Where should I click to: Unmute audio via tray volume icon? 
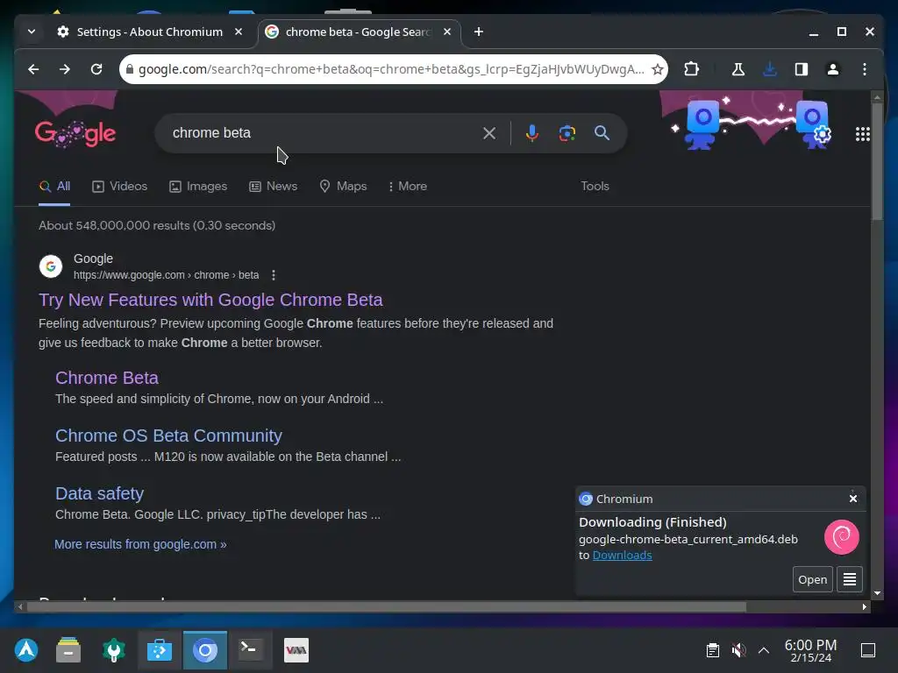738,650
